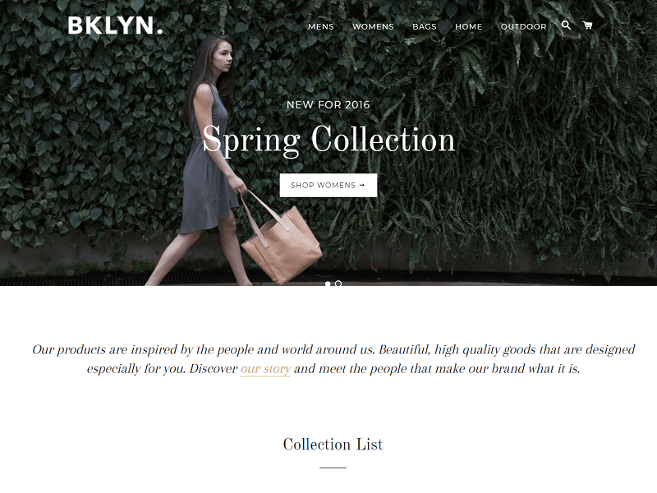Click the 'New for 2016' caption
The width and height of the screenshot is (657, 493).
point(328,105)
